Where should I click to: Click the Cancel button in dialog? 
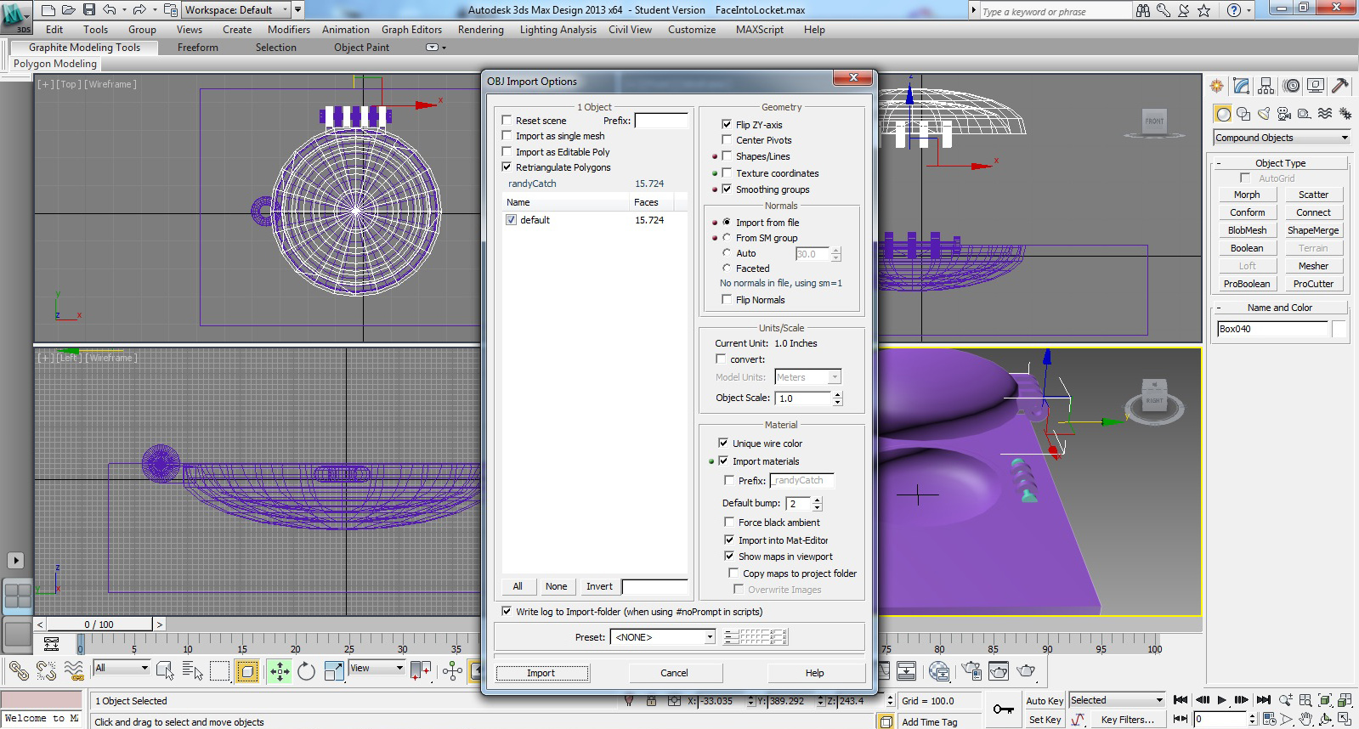[675, 673]
